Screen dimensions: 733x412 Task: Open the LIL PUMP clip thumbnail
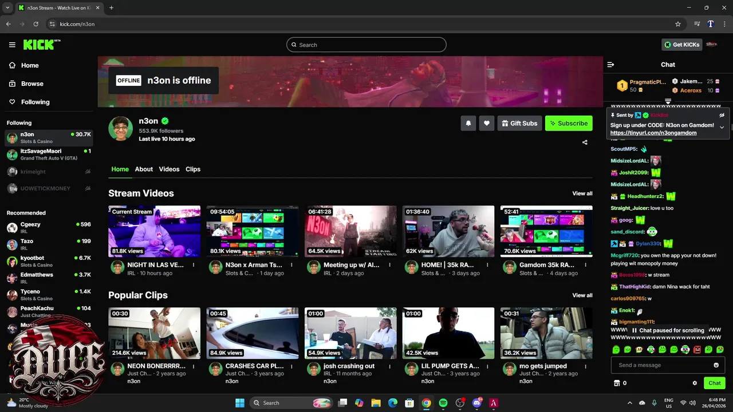point(448,333)
